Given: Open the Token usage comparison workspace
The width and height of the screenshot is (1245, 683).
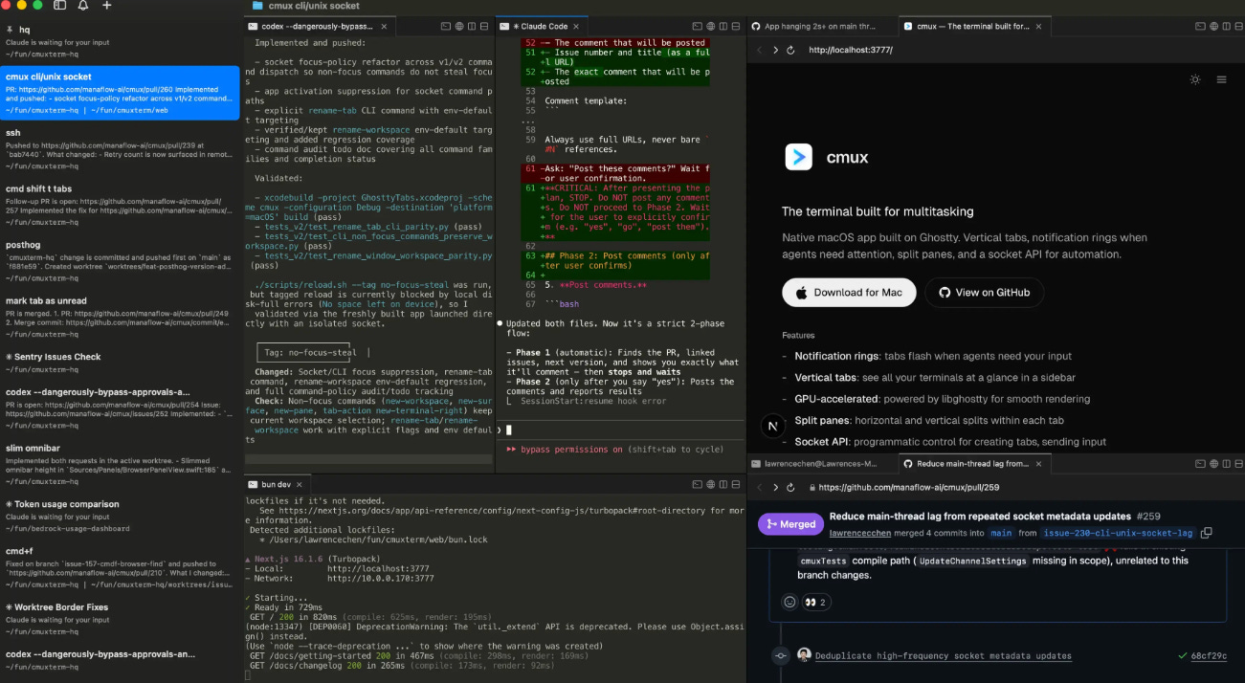Looking at the screenshot, I should click(120, 516).
